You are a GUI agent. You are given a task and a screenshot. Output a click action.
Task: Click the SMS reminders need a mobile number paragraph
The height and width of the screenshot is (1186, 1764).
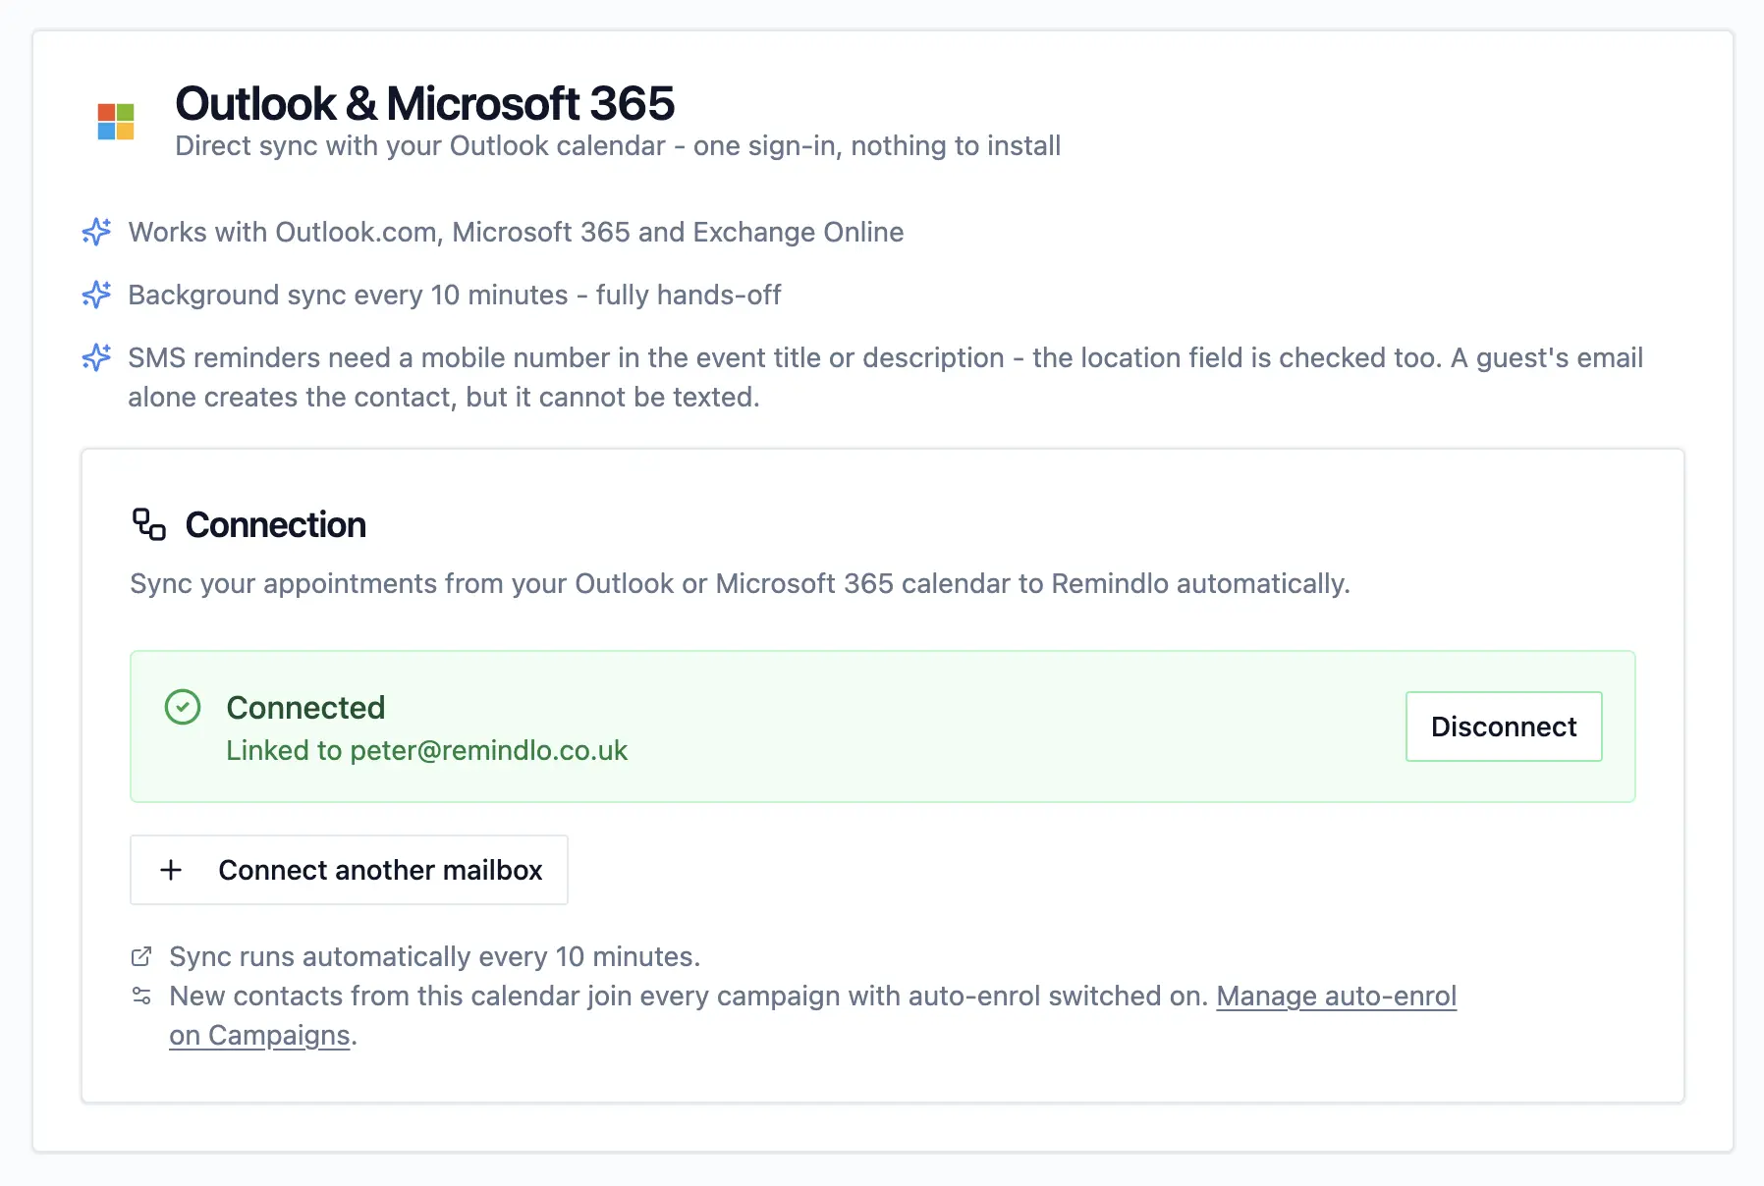click(885, 377)
